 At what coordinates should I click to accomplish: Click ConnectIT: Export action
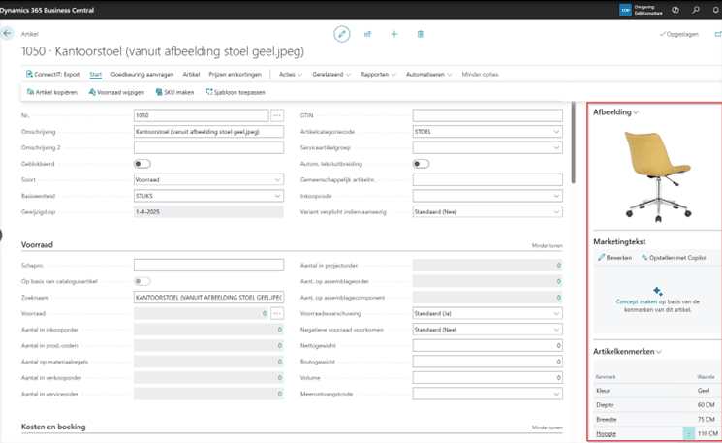tap(53, 74)
